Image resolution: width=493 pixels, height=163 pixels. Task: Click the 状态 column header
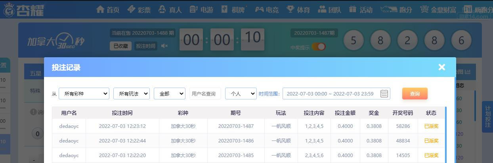coord(431,113)
